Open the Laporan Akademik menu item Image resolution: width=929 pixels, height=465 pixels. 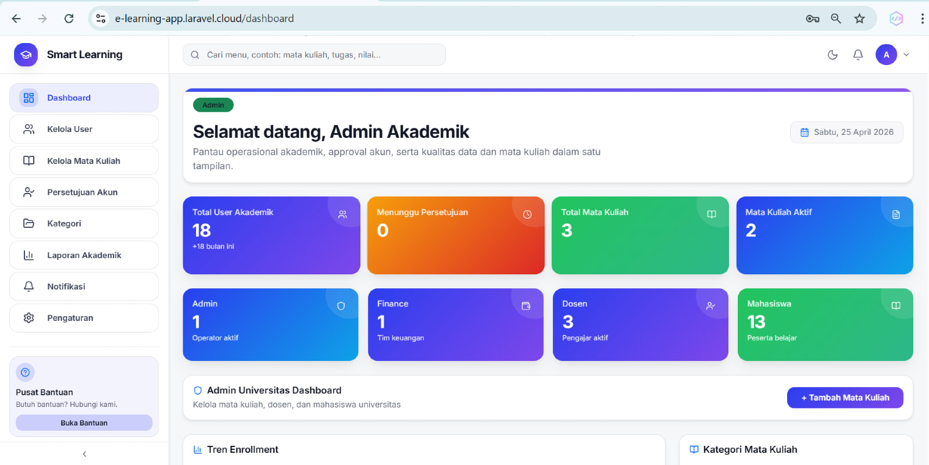click(x=84, y=255)
